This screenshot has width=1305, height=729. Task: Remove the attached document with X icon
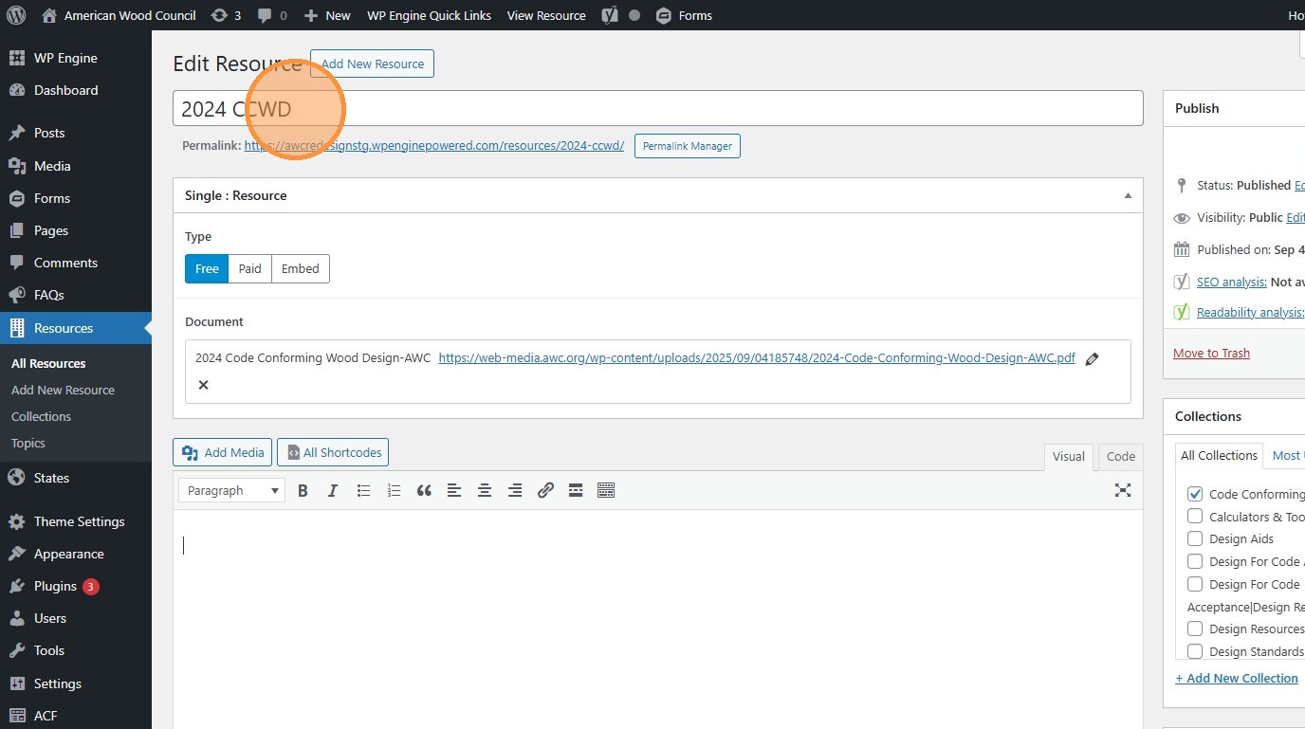[x=203, y=385]
